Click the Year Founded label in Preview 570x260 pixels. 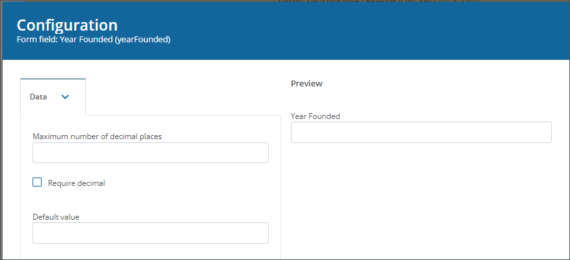315,116
